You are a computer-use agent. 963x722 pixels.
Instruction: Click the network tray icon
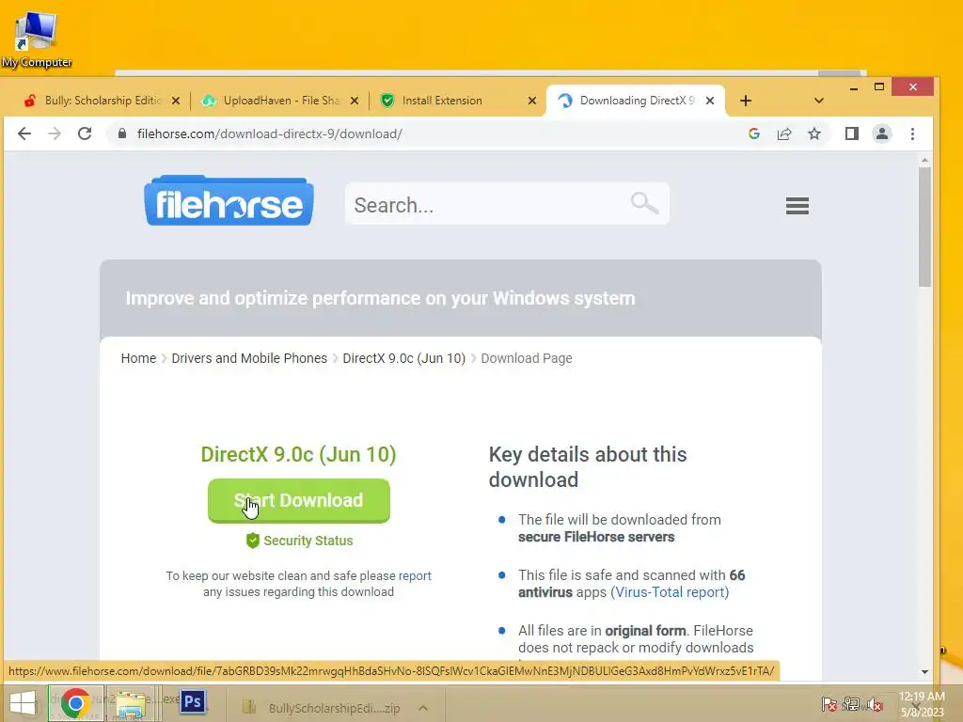coord(851,704)
